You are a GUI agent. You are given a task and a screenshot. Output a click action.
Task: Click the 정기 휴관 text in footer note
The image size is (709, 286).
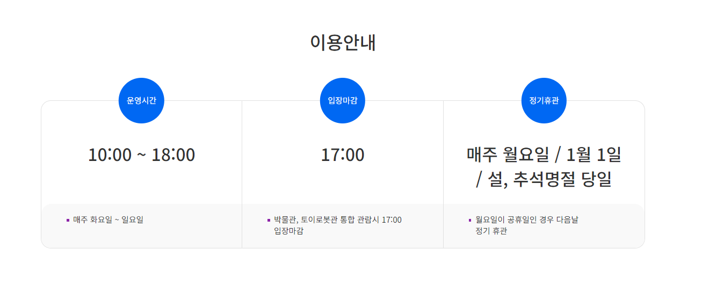tap(491, 231)
